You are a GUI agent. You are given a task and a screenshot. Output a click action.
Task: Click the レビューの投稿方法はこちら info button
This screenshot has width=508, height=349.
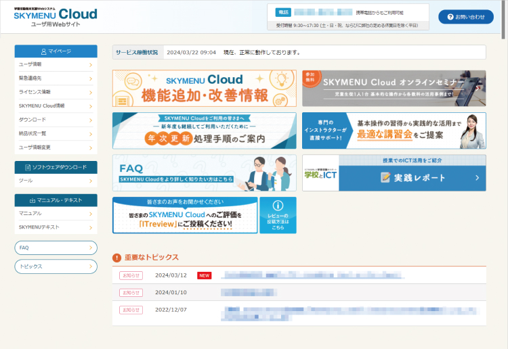pyautogui.click(x=278, y=215)
